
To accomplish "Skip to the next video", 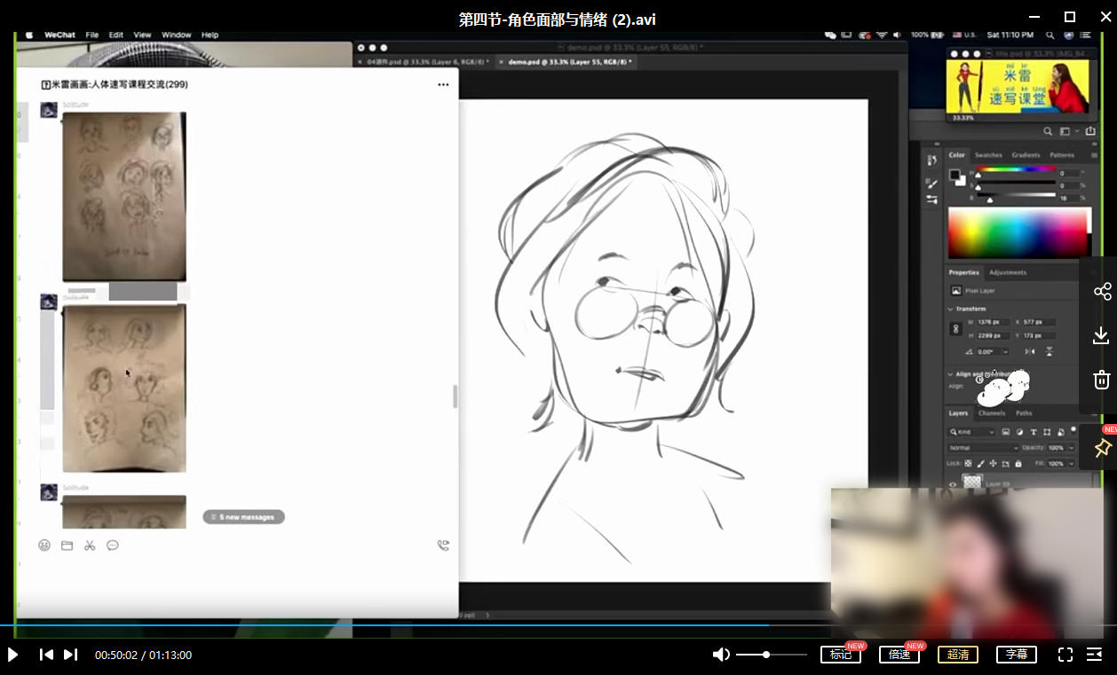I will [70, 655].
